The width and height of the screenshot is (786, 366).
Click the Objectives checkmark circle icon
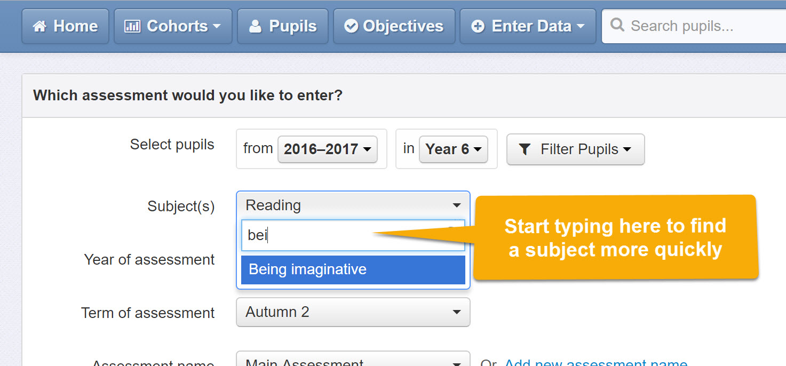click(351, 26)
